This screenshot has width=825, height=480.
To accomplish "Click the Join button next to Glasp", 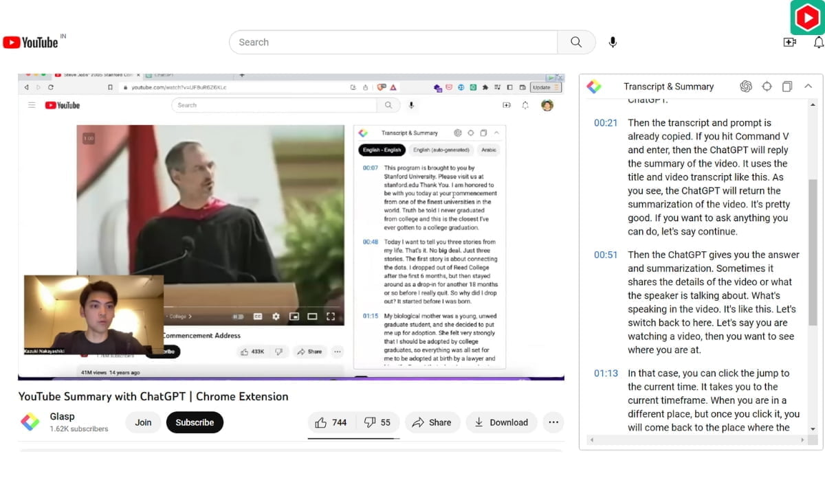I will tap(143, 422).
